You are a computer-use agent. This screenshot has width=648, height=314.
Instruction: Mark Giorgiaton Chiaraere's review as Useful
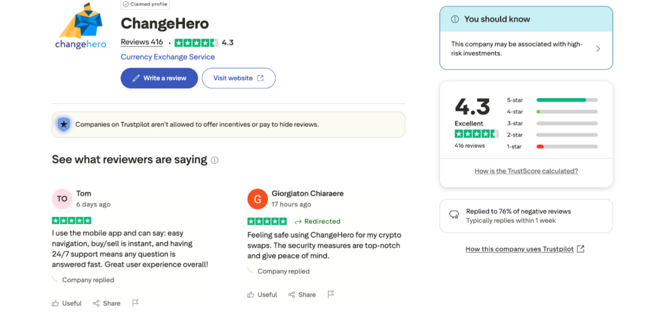click(x=262, y=295)
